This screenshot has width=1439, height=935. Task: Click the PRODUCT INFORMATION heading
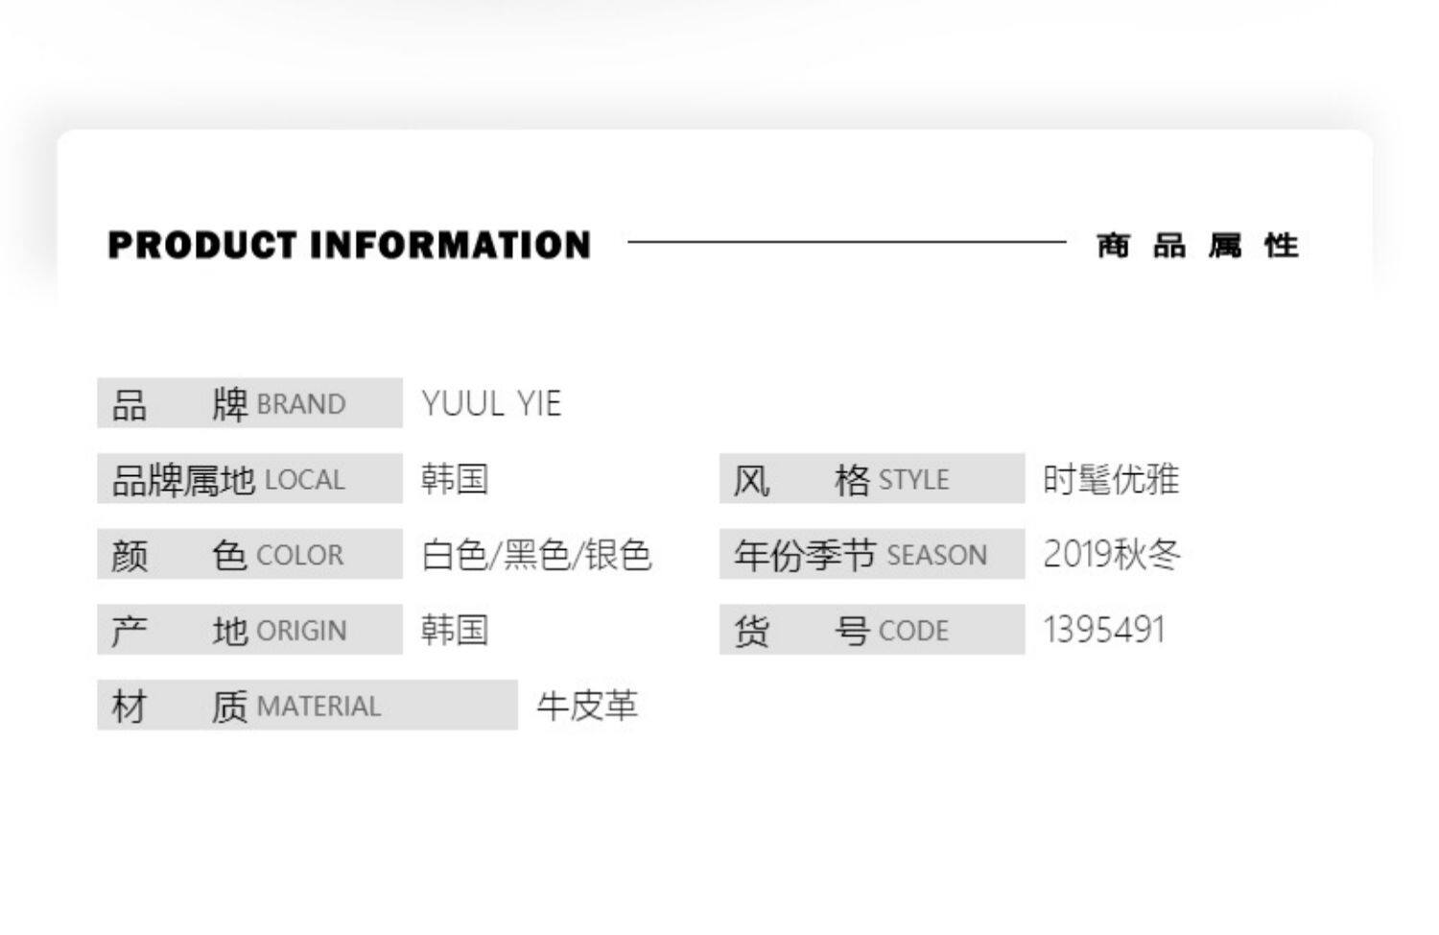tap(349, 245)
